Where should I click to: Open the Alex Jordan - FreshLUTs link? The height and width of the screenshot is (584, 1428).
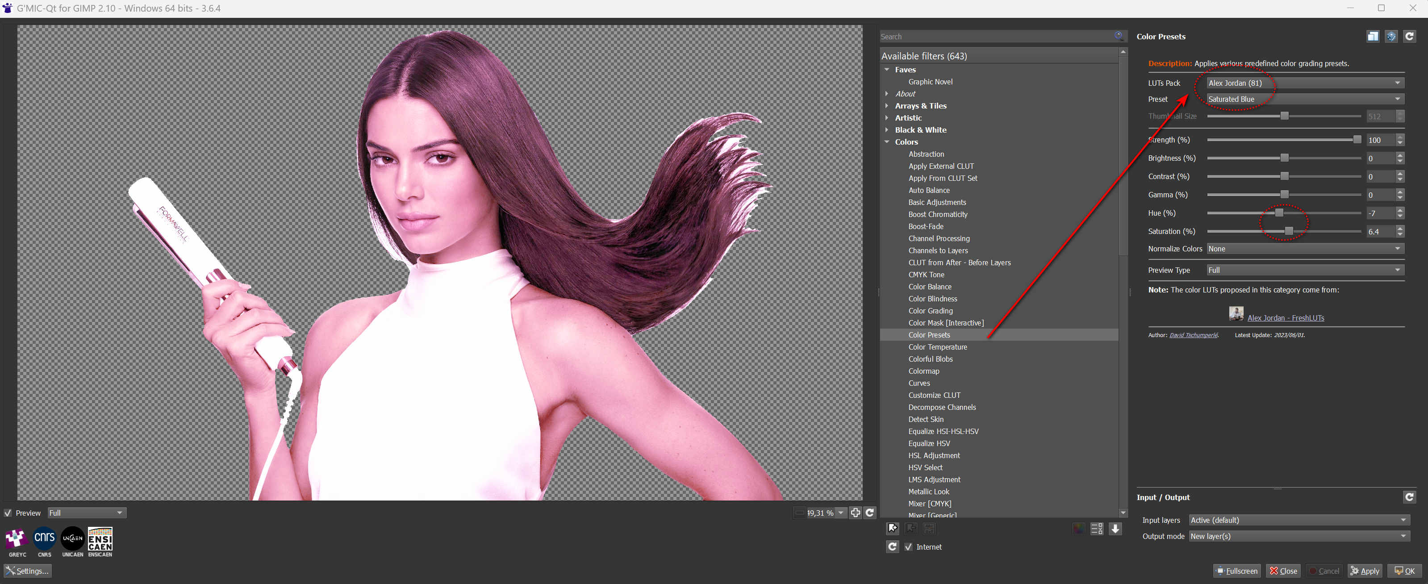[x=1285, y=317]
